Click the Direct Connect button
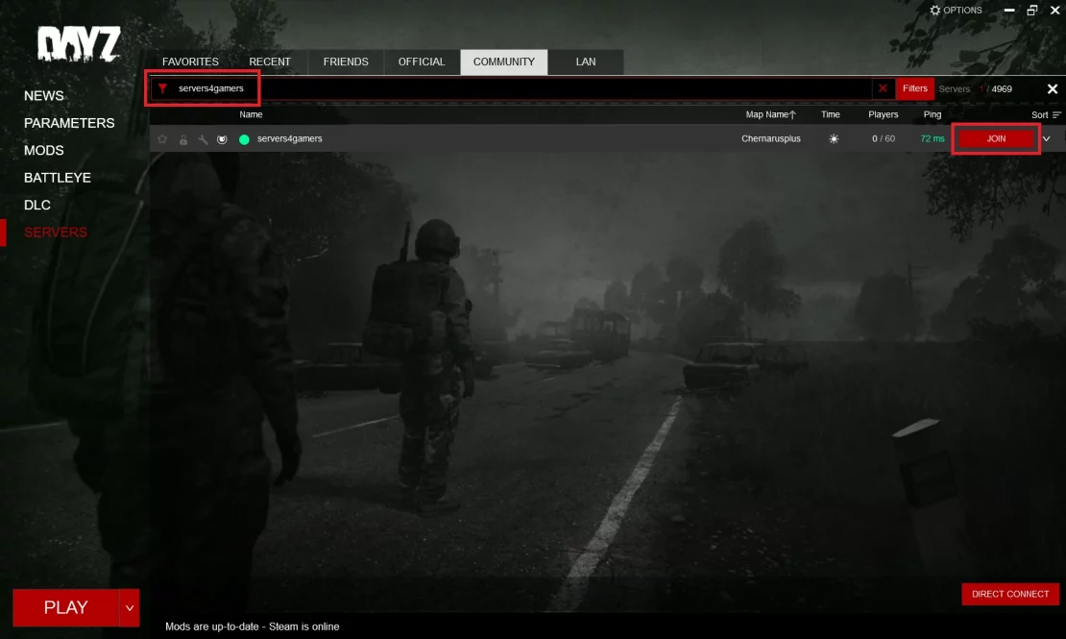Viewport: 1066px width, 639px height. click(x=1010, y=594)
